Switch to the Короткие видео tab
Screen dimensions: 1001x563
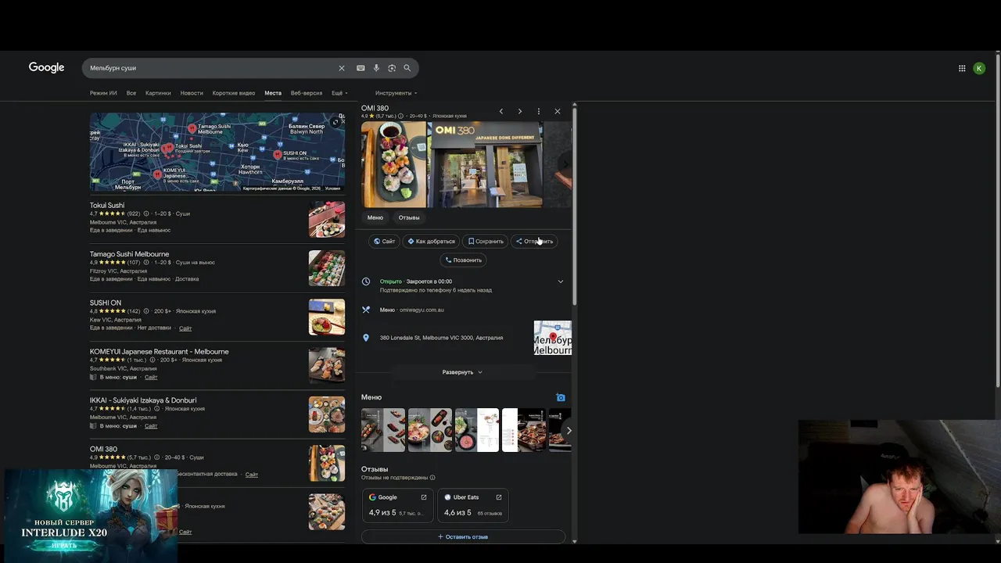pos(234,93)
